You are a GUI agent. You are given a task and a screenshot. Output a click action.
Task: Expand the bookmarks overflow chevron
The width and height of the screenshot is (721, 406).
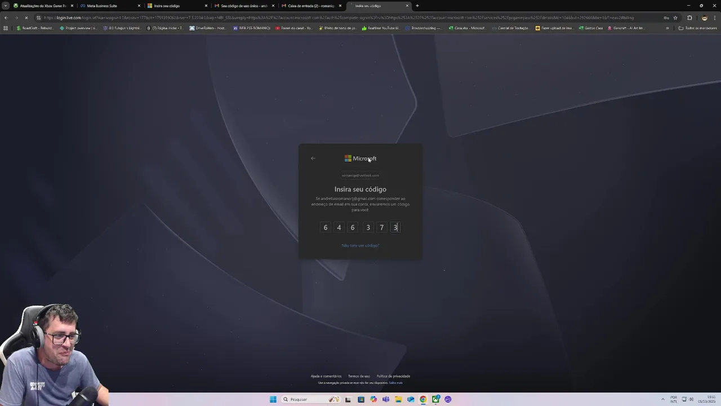pos(667,28)
